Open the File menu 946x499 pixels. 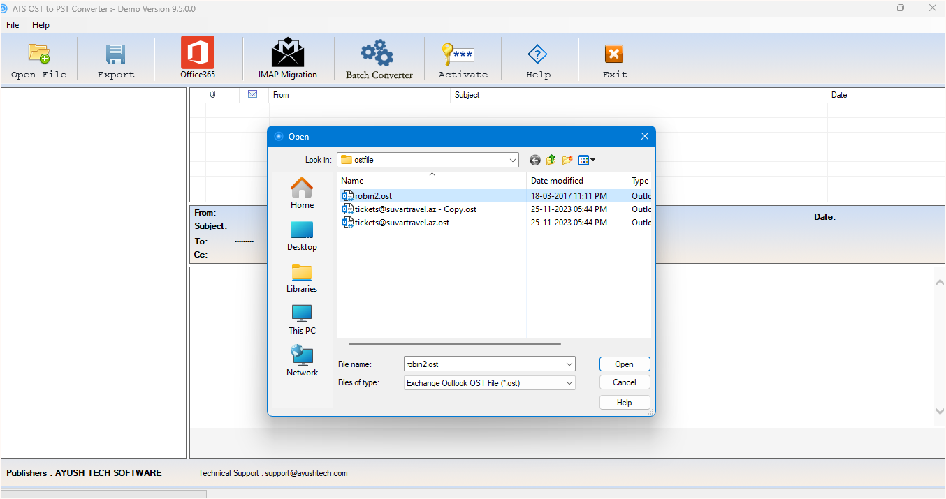(x=13, y=25)
